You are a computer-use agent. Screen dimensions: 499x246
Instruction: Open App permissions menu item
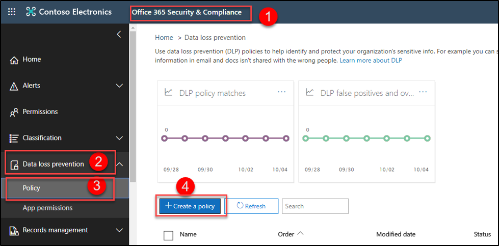47,208
